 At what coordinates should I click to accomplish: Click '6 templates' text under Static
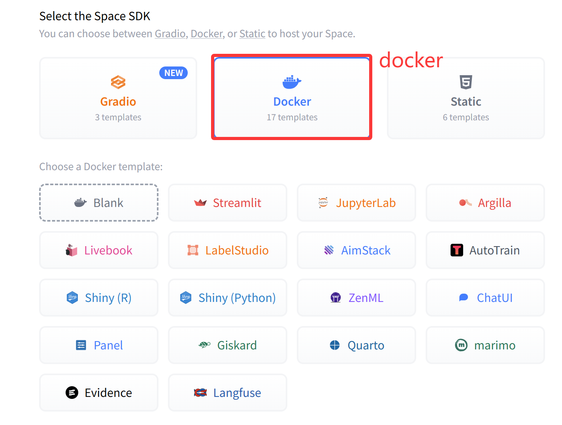(x=466, y=117)
